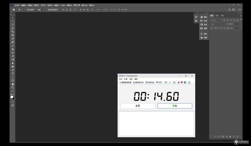Open the Gradients (渐变) collapsed panel

click(204, 25)
